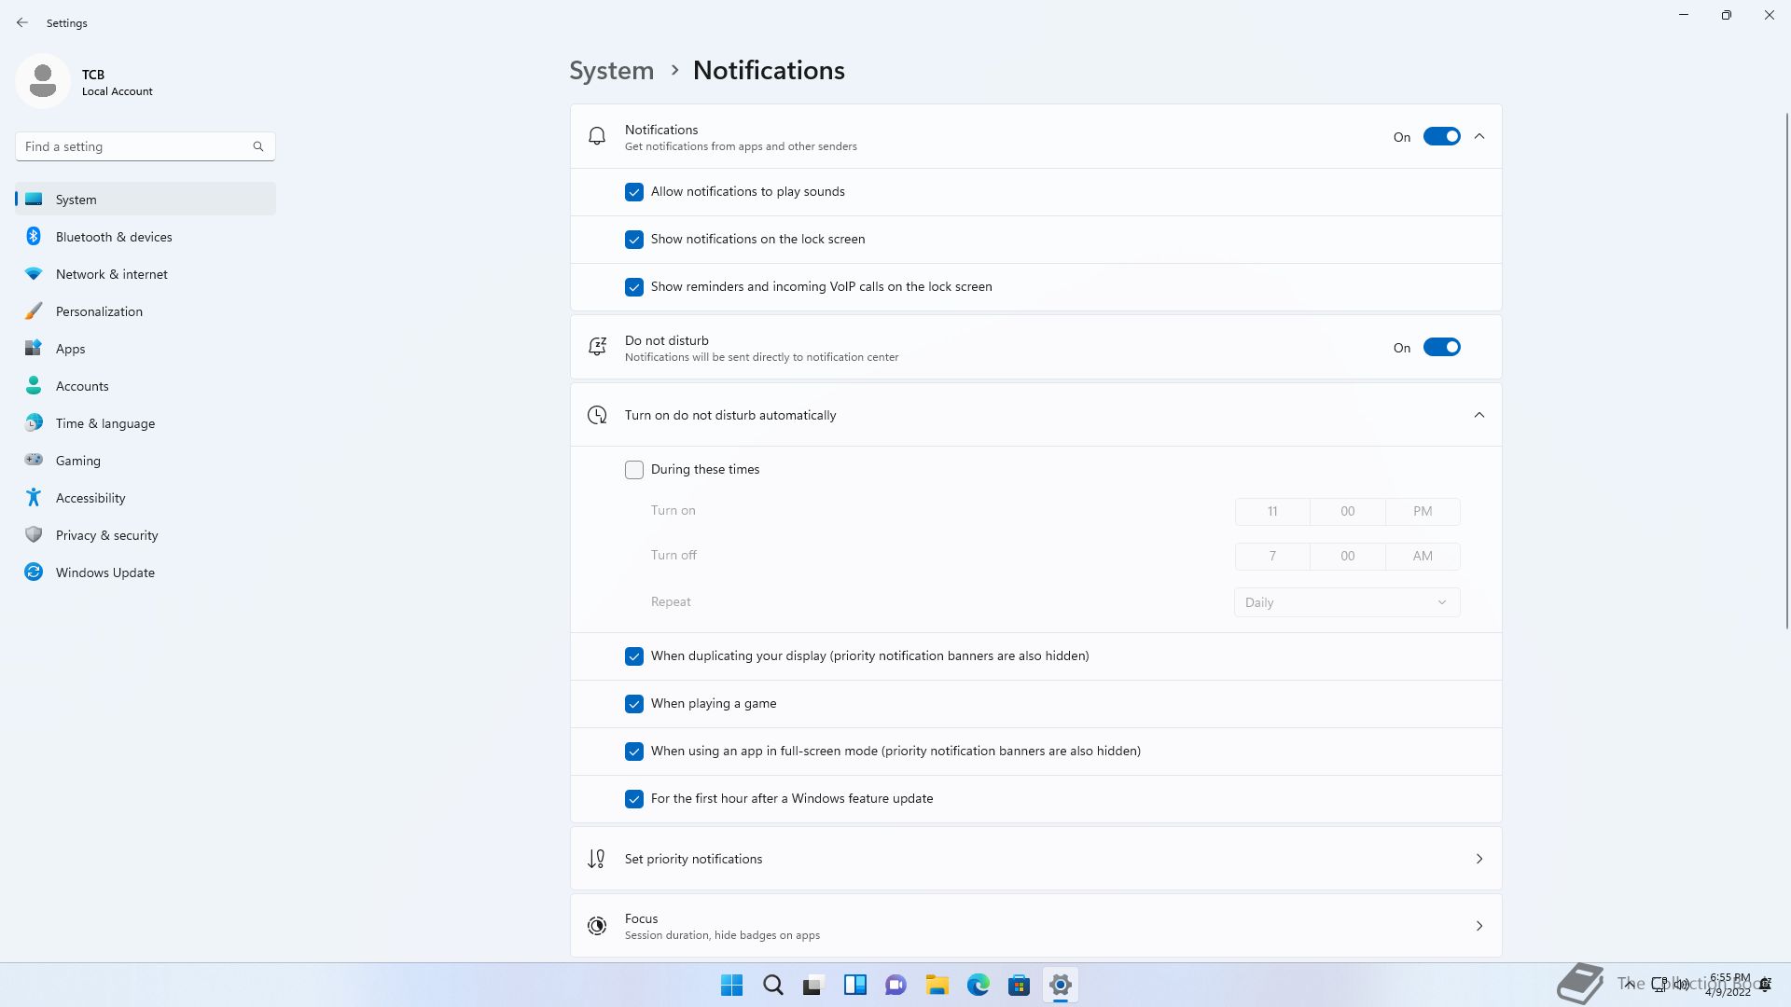1791x1007 pixels.
Task: Click the Find a setting search field
Action: 135,146
